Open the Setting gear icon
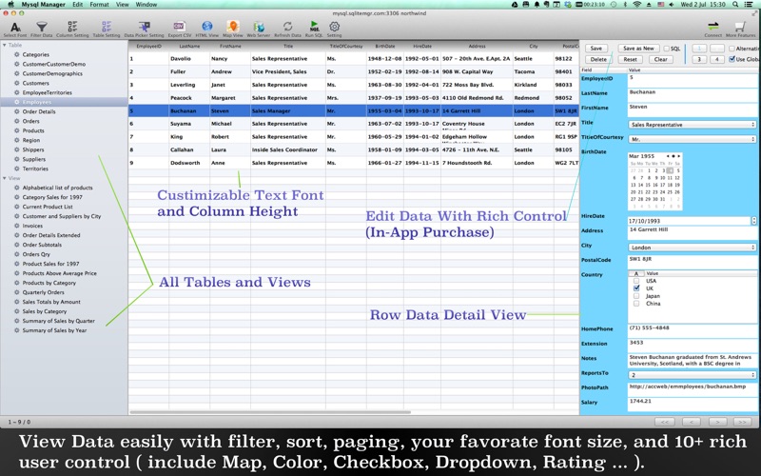 pos(334,27)
